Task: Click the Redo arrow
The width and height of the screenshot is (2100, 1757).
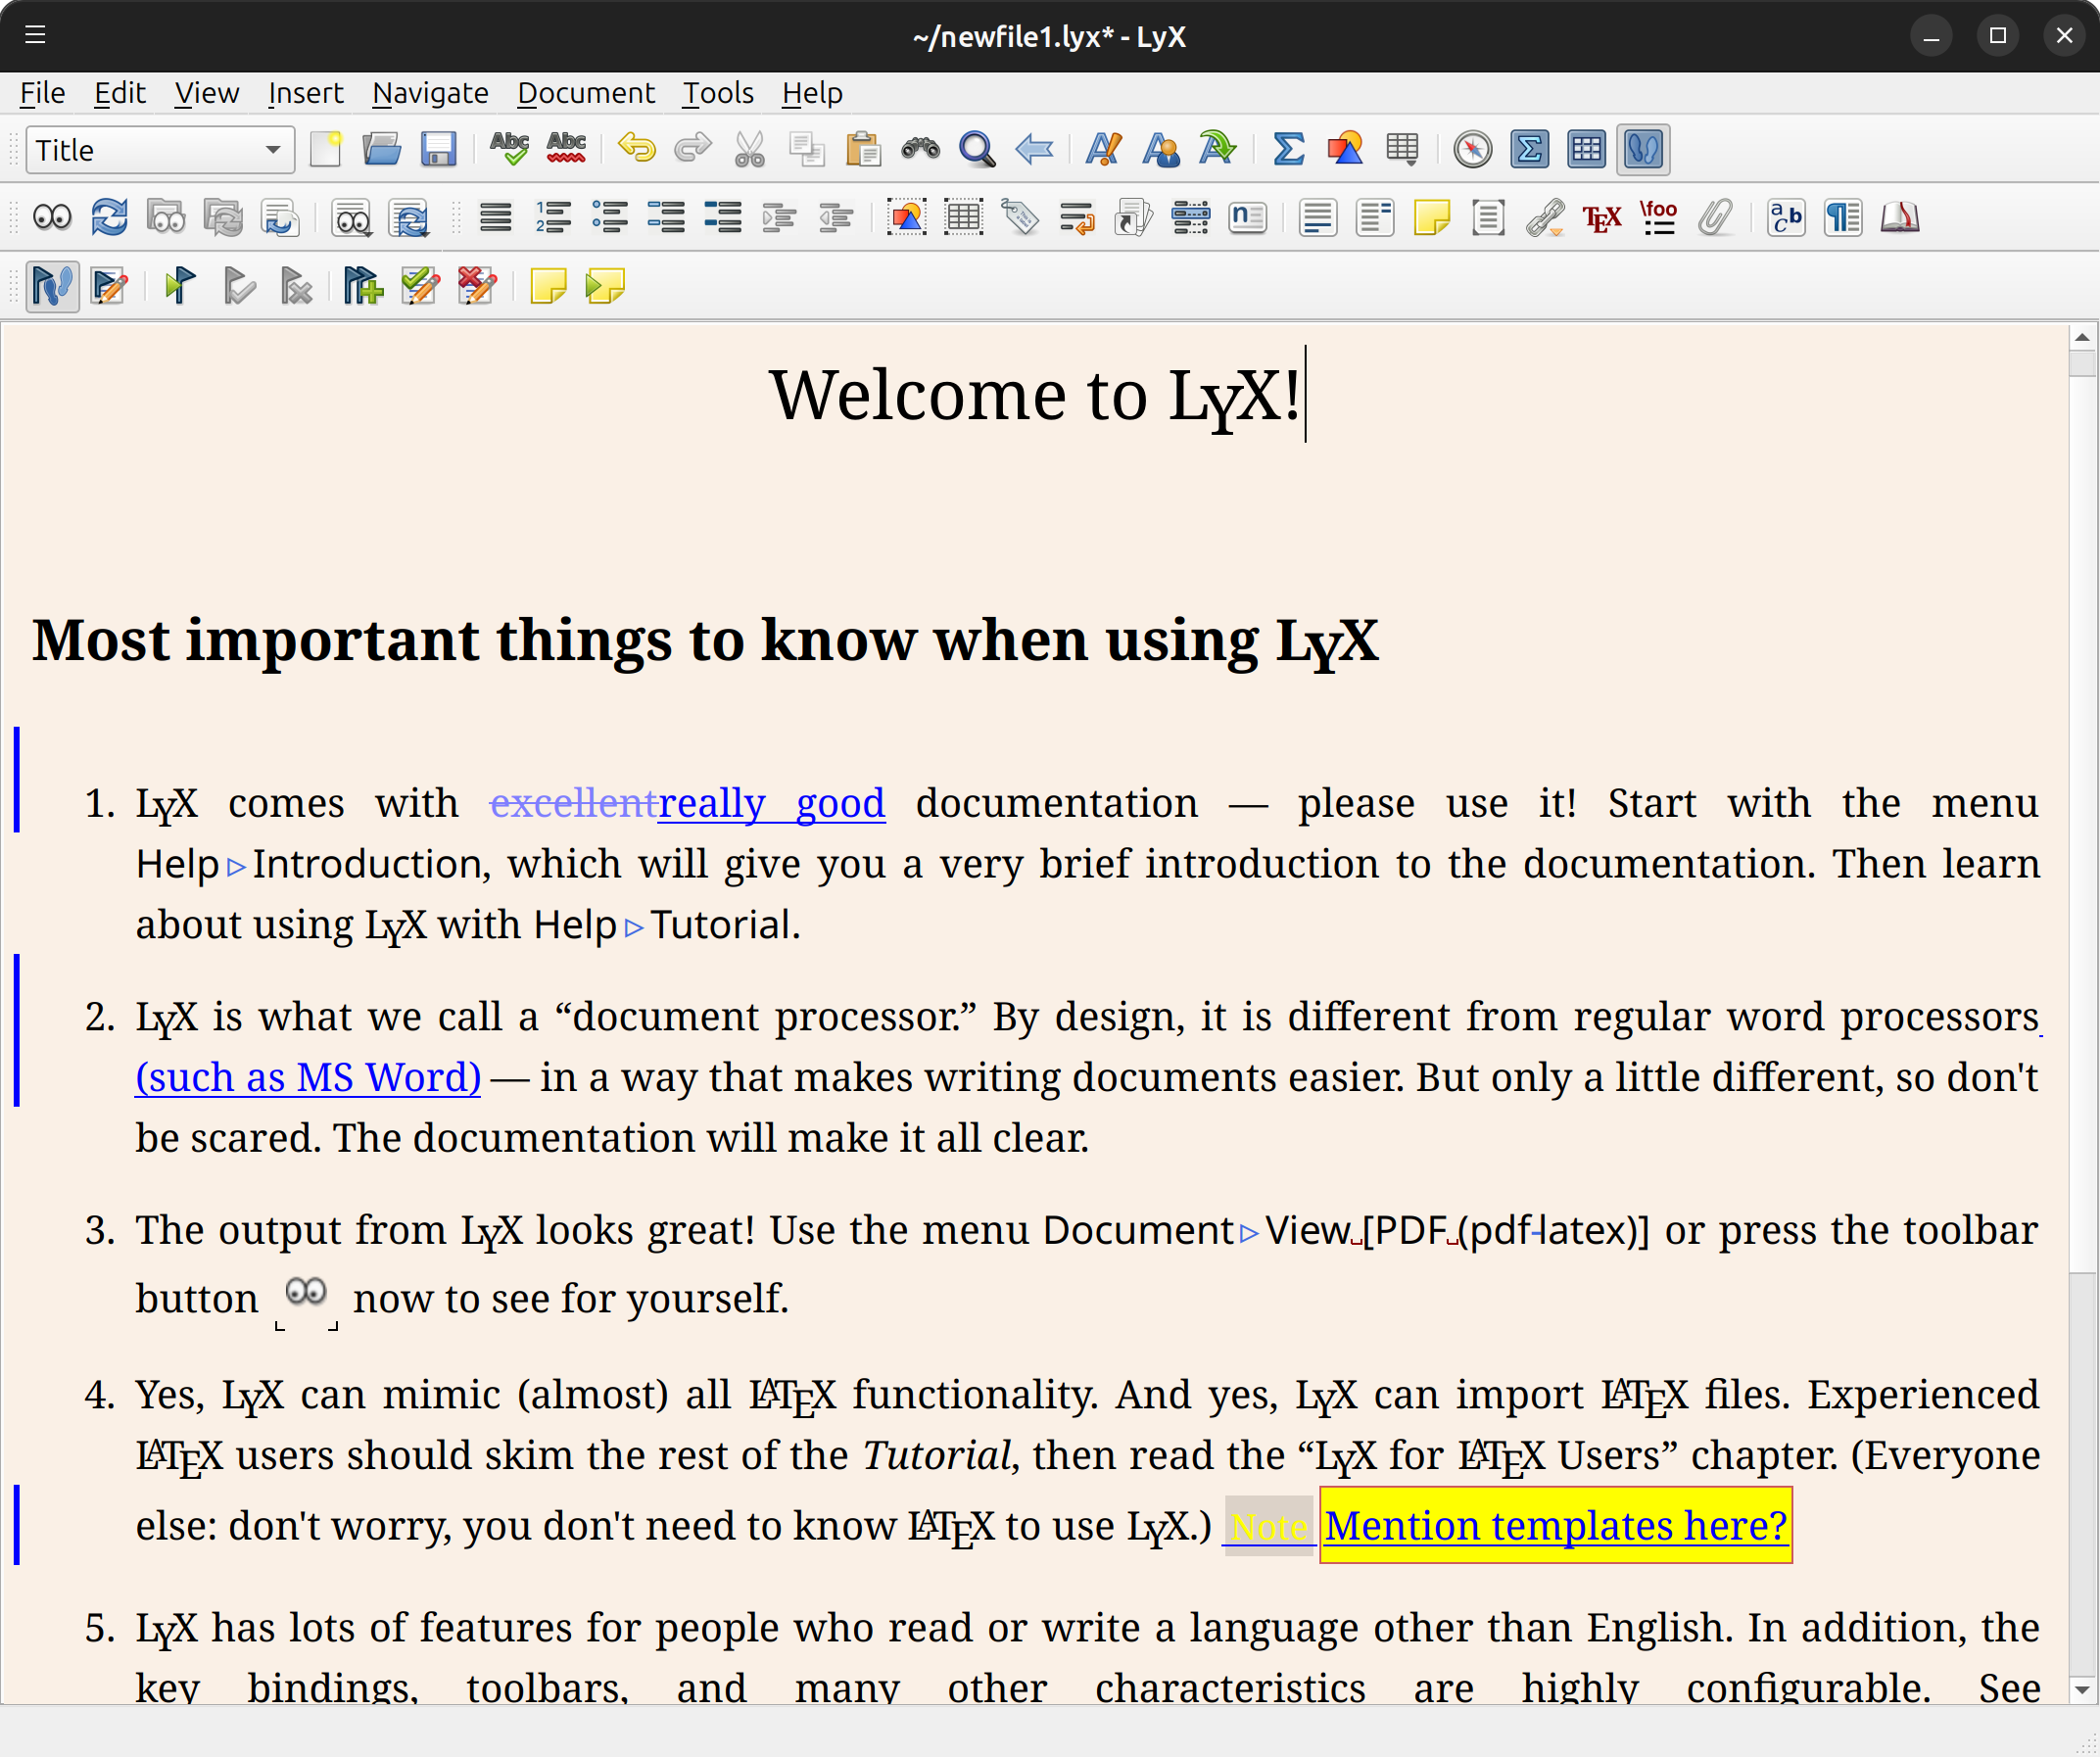Action: click(x=693, y=150)
